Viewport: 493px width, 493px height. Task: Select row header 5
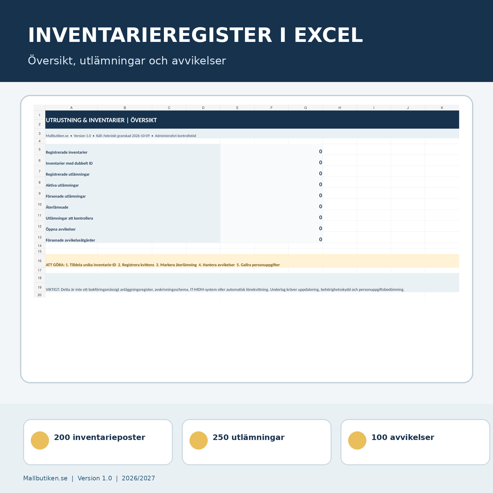[39, 150]
